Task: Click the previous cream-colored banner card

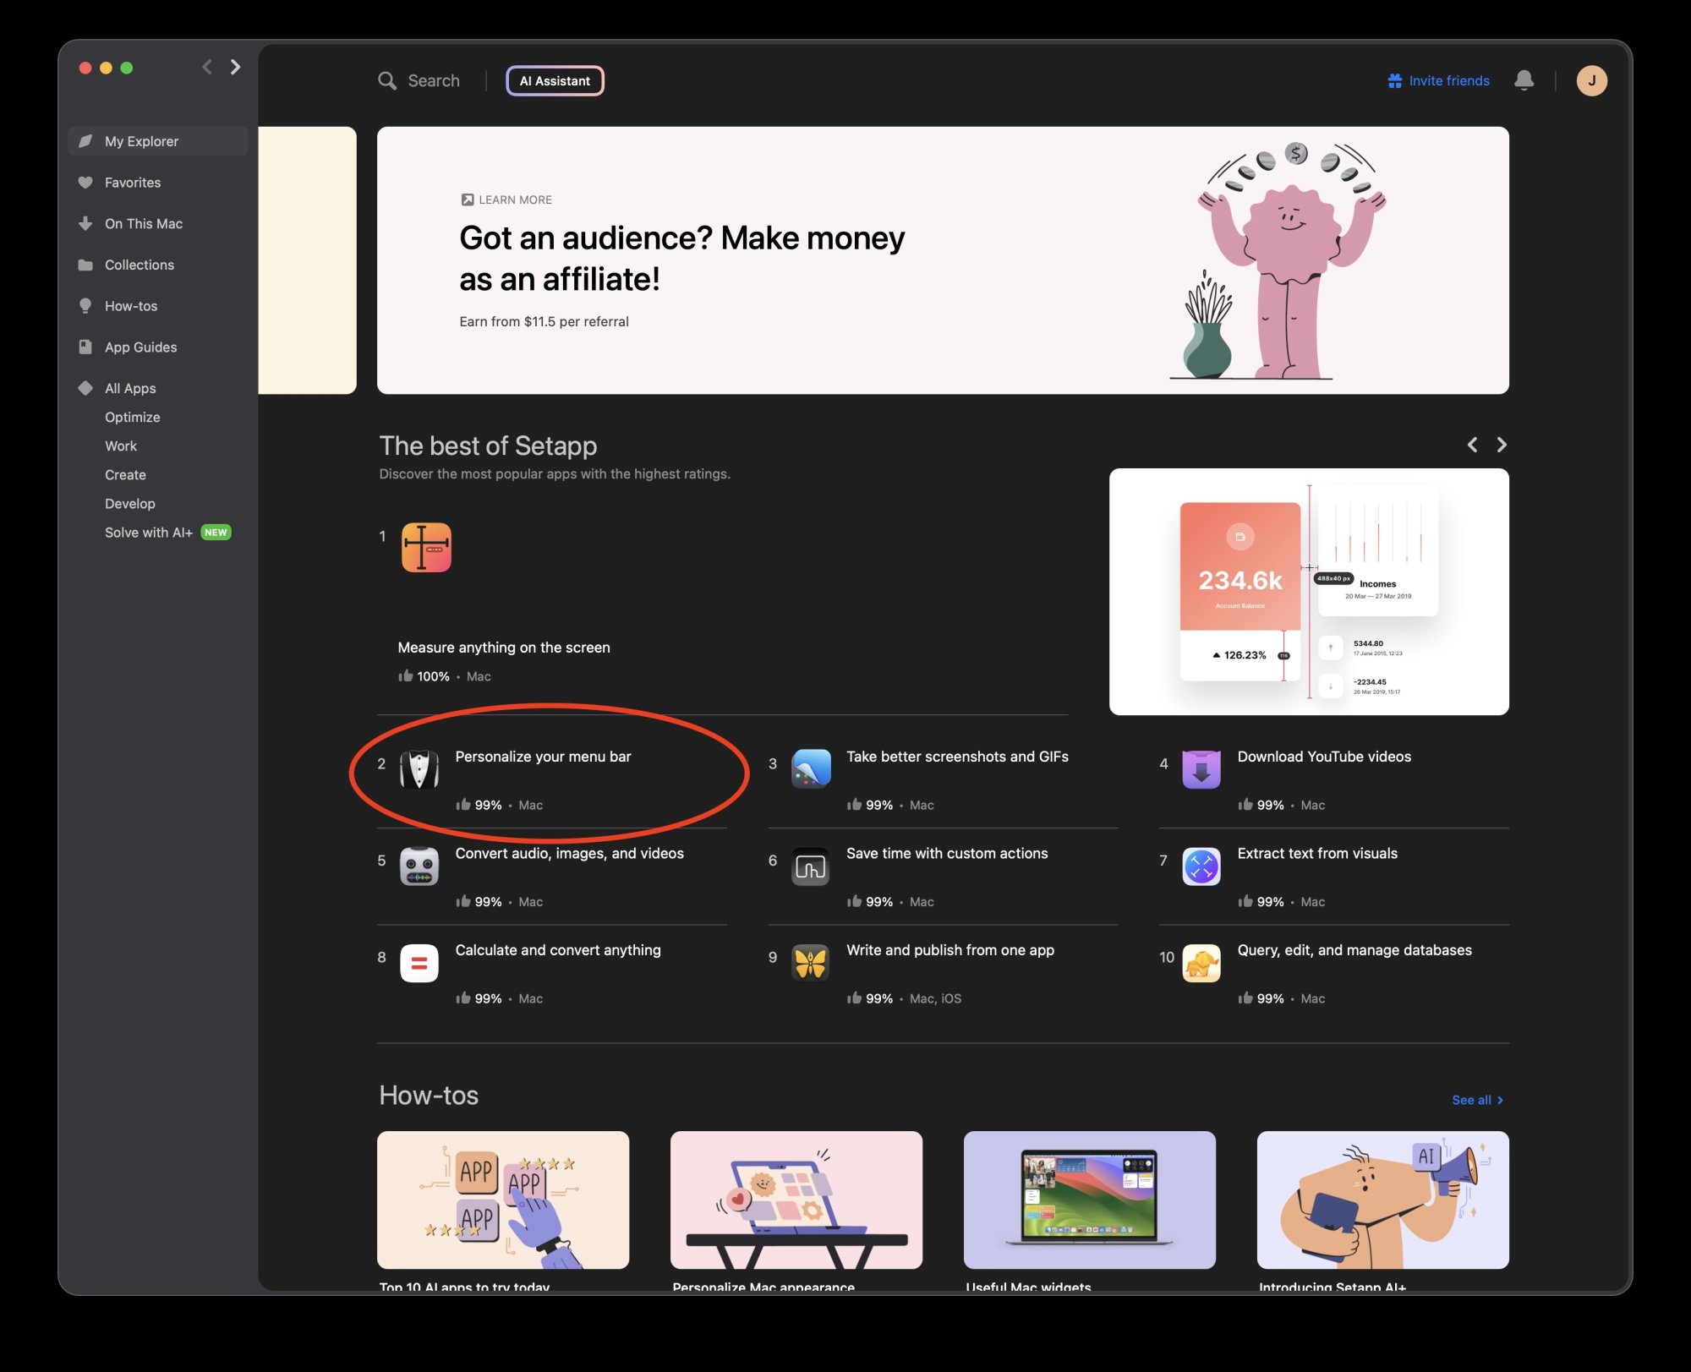Action: point(307,260)
